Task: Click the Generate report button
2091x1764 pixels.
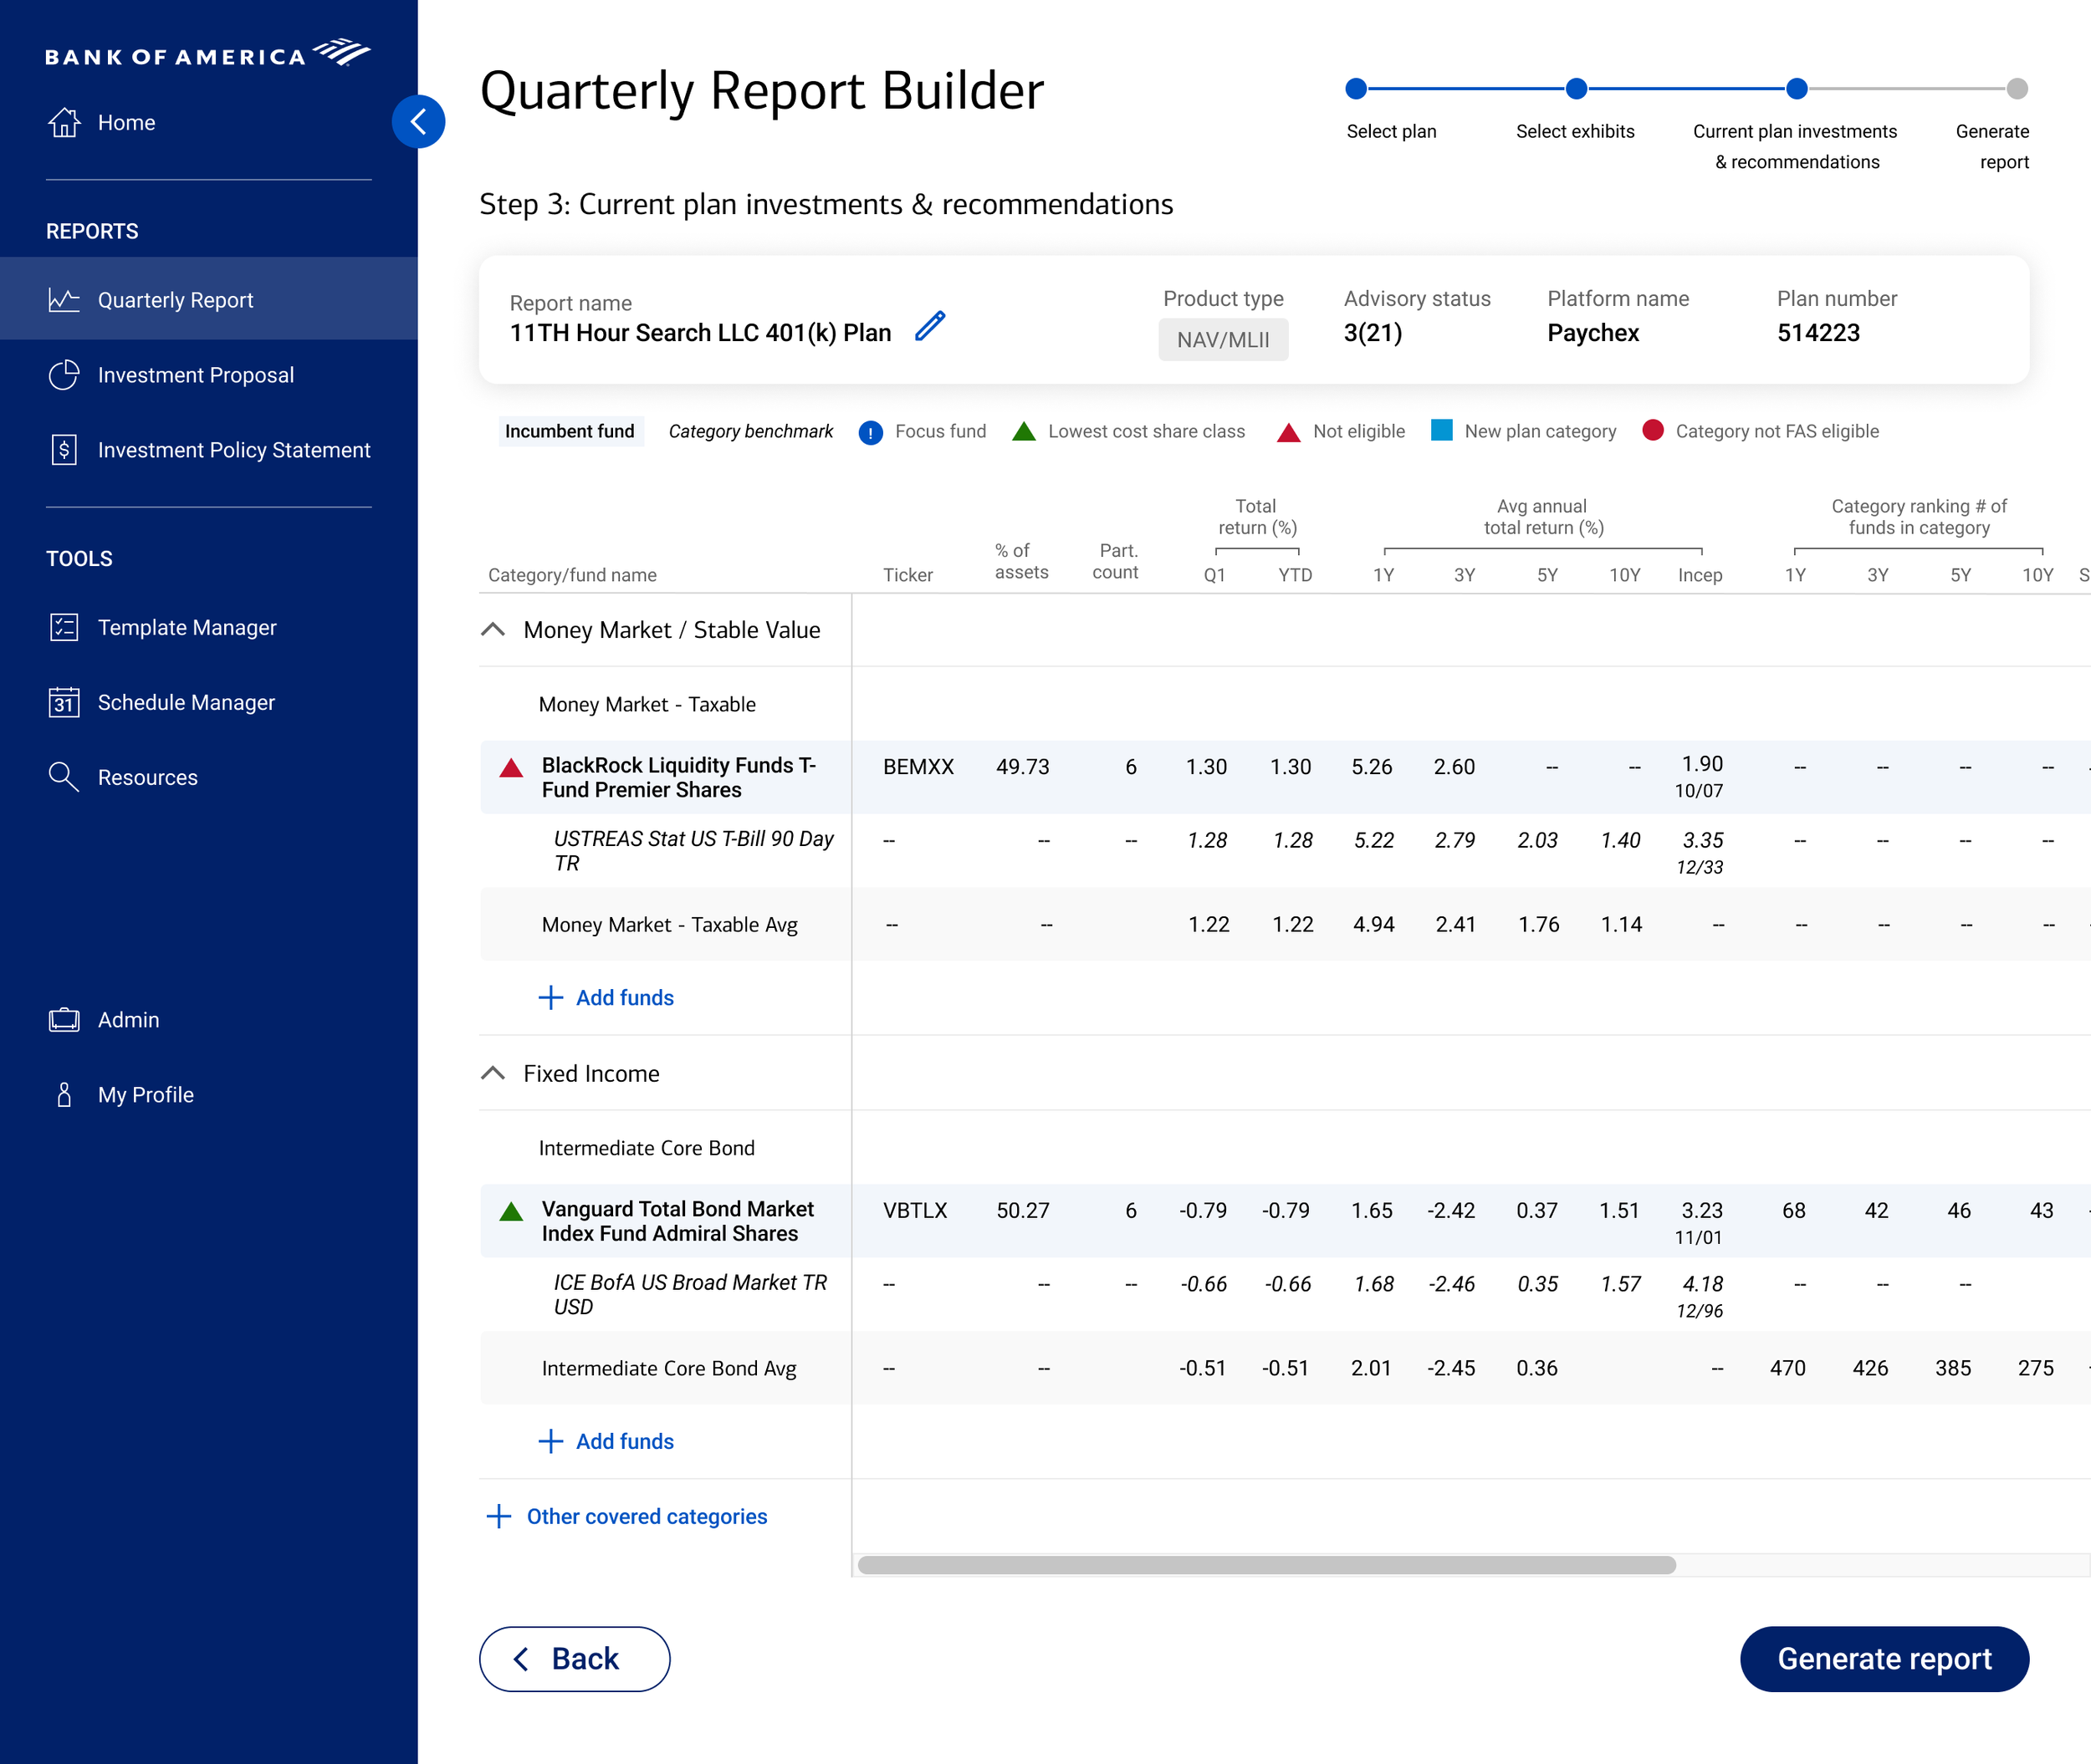Action: click(1884, 1658)
